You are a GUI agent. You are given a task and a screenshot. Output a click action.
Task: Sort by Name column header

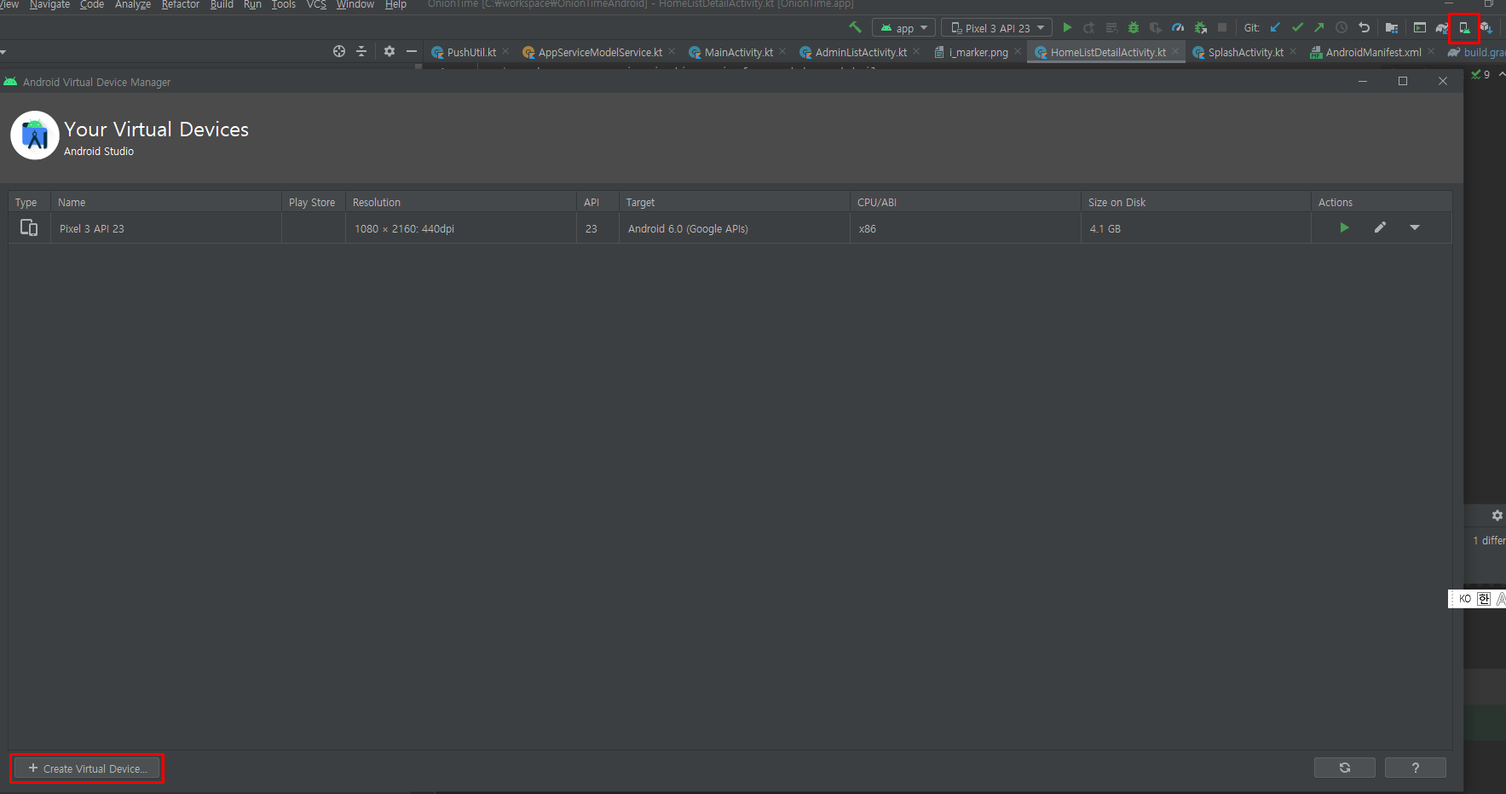coord(166,202)
